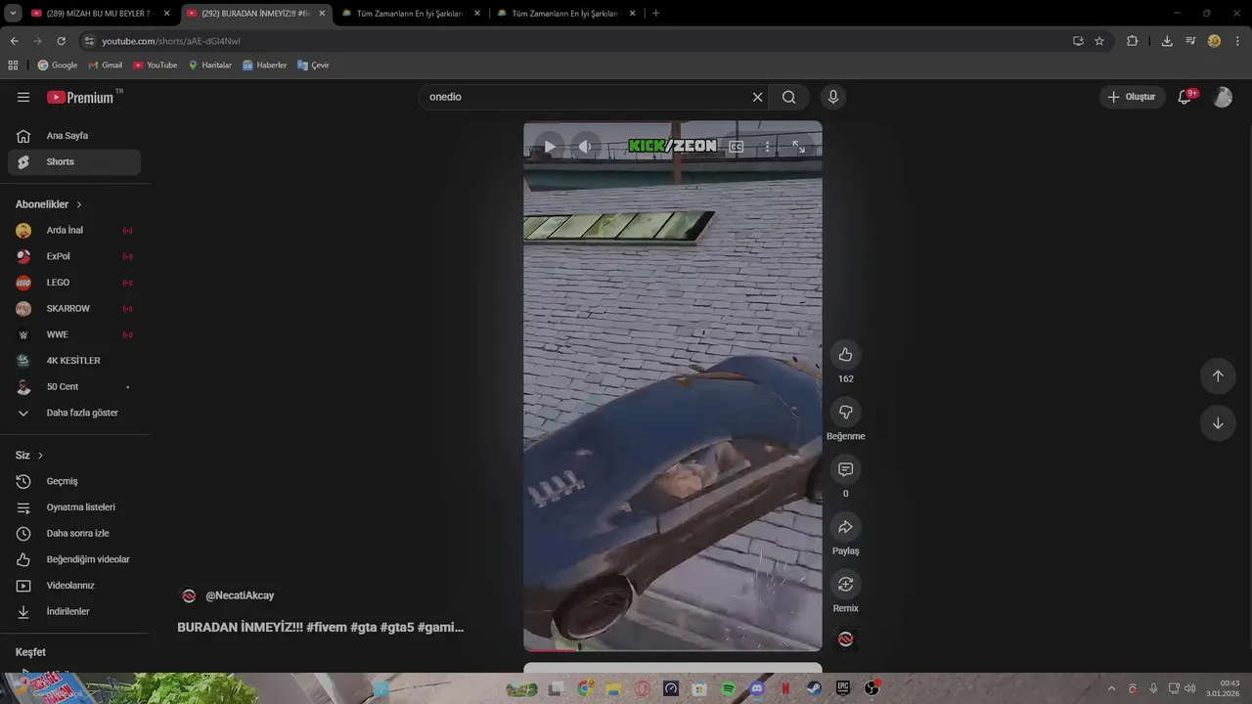Reload the page

click(x=61, y=41)
